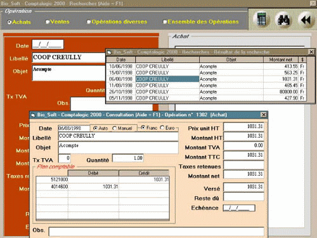
Task: Click the Echéance date field
Action: point(239,208)
